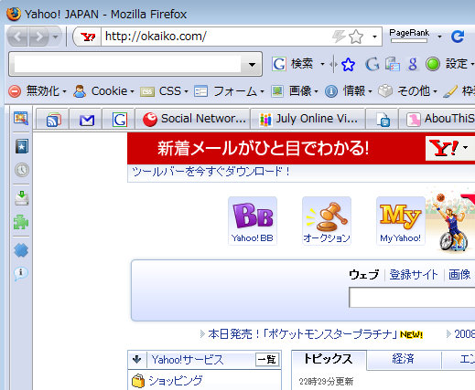
Task: Switch to the Google G icon tab
Action: pyautogui.click(x=119, y=119)
